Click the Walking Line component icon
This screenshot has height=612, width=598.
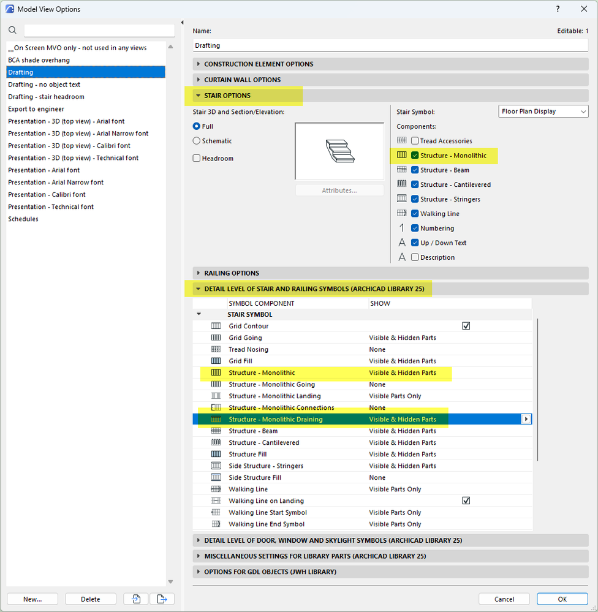click(x=402, y=214)
